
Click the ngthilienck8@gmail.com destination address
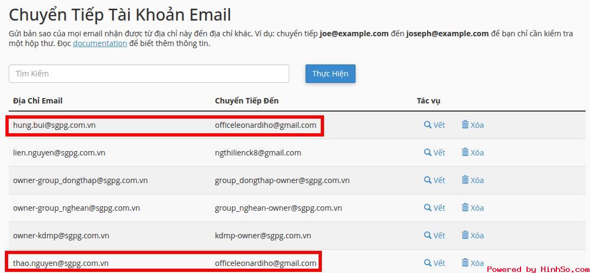click(258, 153)
